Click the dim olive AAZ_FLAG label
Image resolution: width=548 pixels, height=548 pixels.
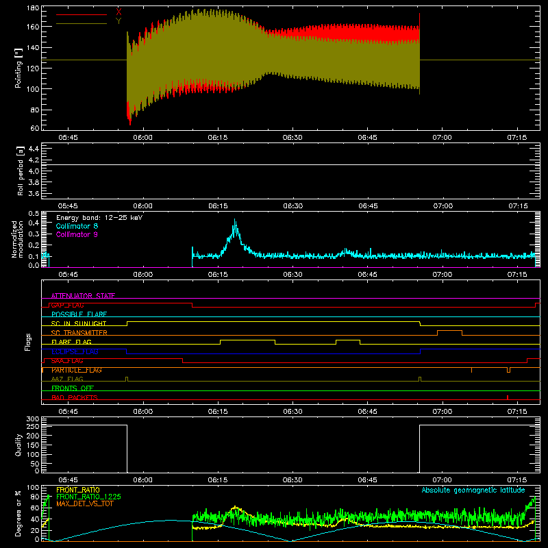pos(67,379)
